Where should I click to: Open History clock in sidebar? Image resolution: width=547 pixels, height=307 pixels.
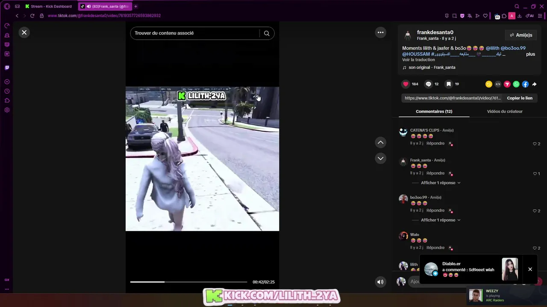(x=7, y=91)
